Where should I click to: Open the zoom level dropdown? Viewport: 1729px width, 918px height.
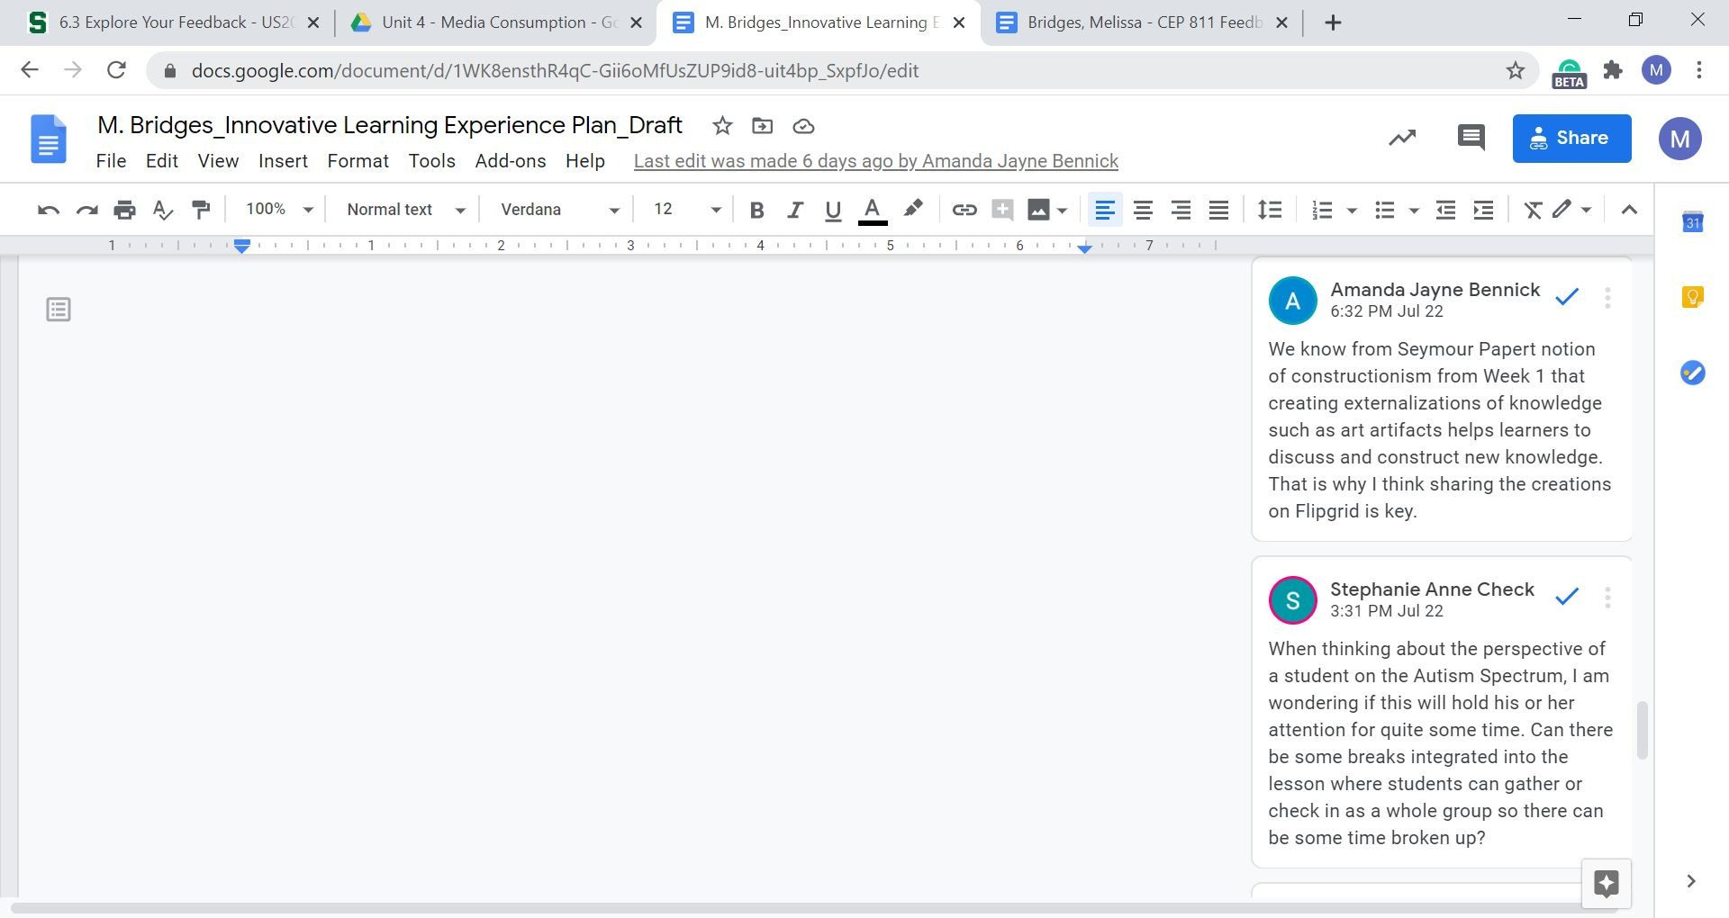(x=279, y=210)
